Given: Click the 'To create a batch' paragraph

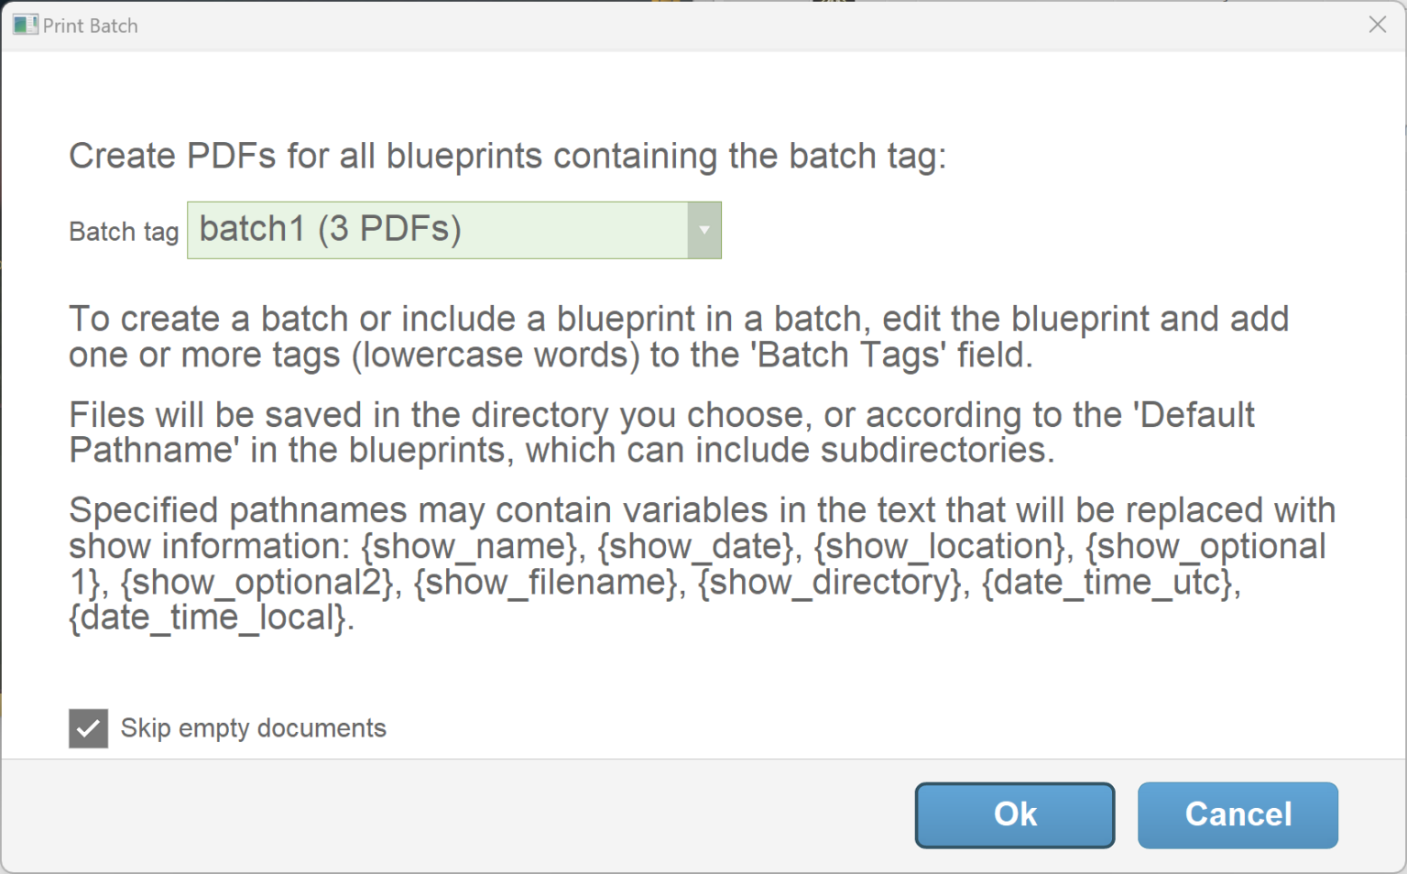Looking at the screenshot, I should [x=678, y=336].
